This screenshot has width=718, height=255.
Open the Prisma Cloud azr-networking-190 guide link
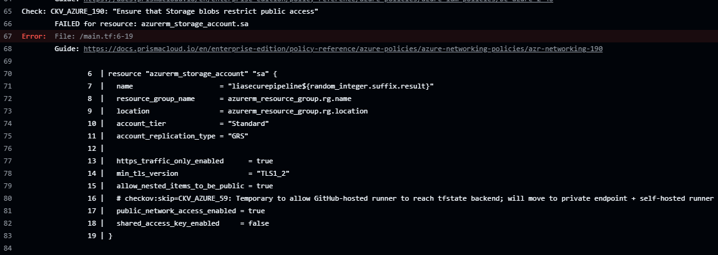point(343,49)
